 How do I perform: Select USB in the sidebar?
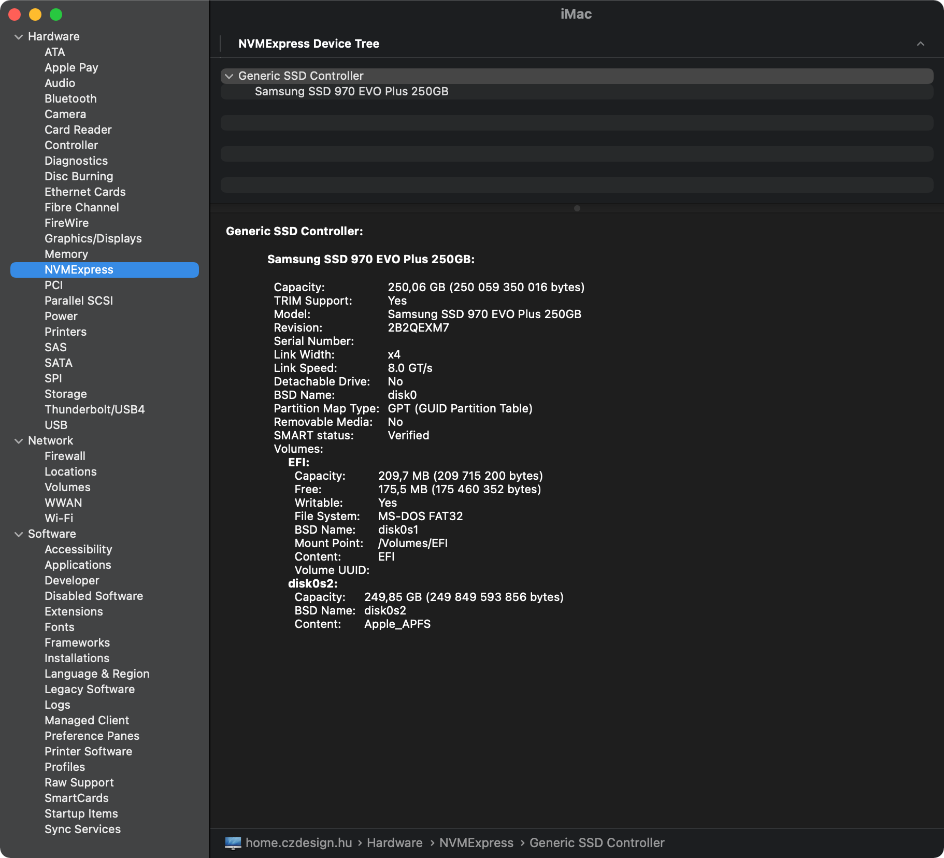[56, 425]
